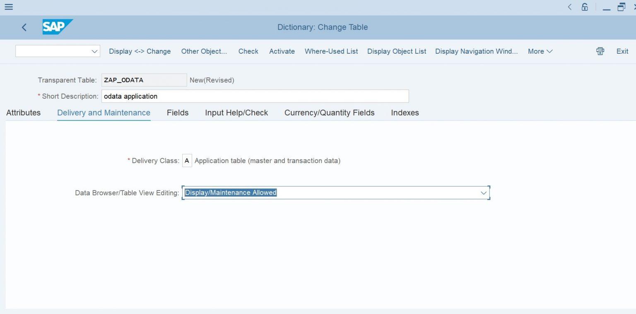
Task: Open the Currency/Quantity Fields tab
Action: click(329, 112)
